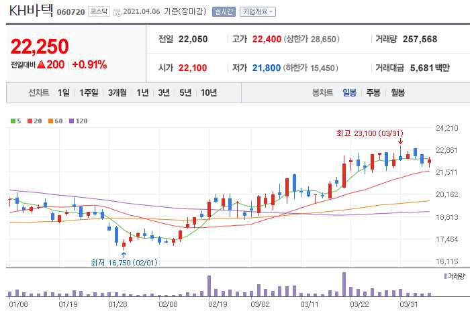
Task: Click the 코스닥 market badge
Action: [99, 11]
